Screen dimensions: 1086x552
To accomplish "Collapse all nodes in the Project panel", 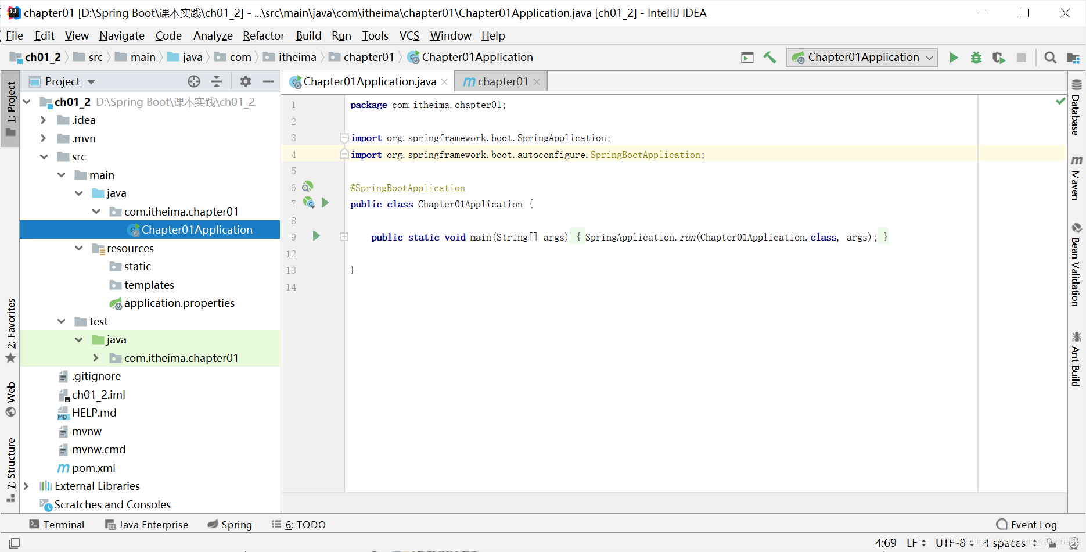I will tap(217, 81).
